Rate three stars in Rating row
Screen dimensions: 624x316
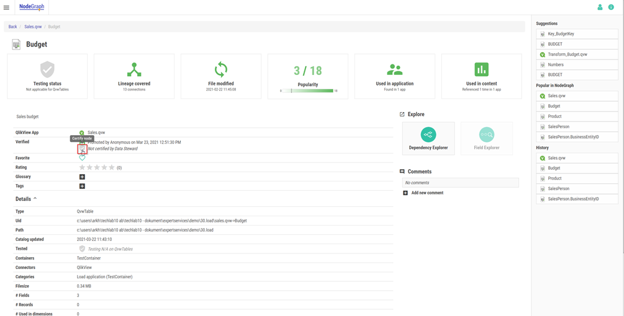pyautogui.click(x=97, y=167)
